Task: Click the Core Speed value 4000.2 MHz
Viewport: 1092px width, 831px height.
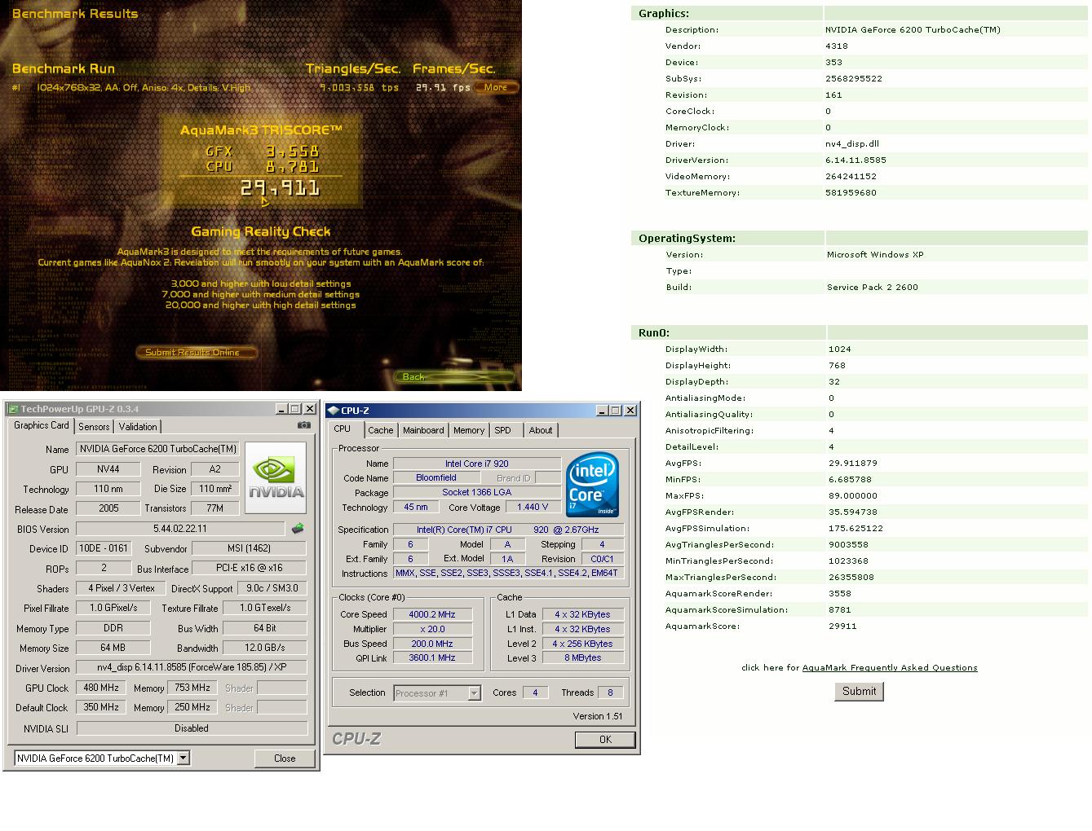Action: 432,614
